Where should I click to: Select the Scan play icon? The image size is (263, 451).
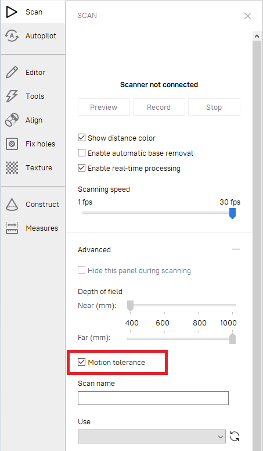click(12, 12)
